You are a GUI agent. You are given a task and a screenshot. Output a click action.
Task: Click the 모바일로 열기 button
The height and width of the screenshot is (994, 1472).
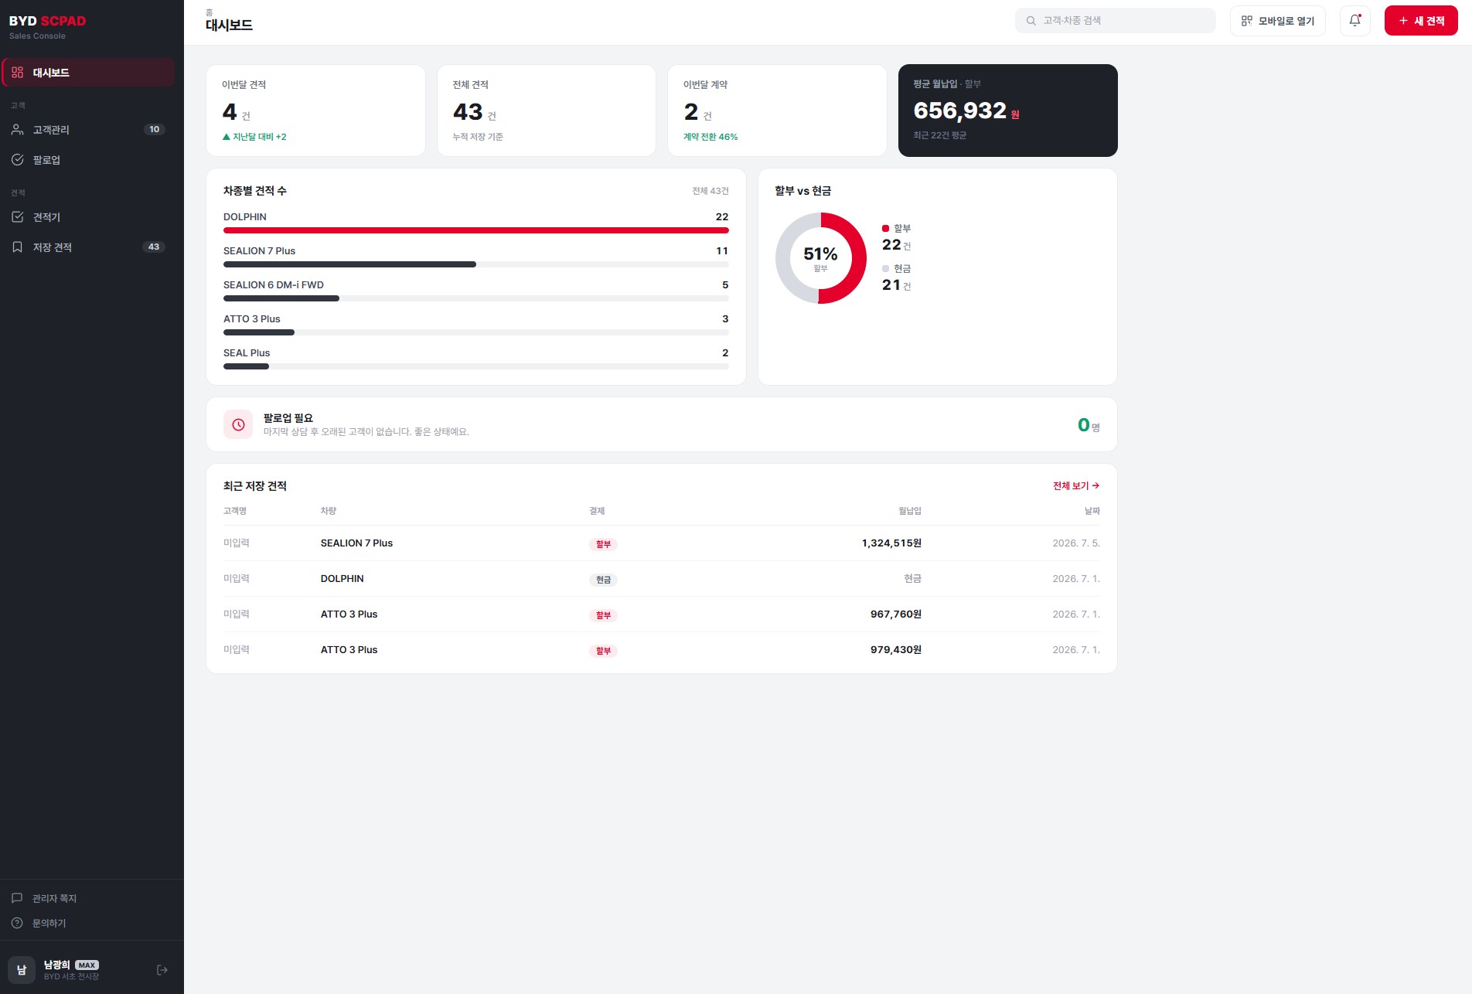(1277, 21)
